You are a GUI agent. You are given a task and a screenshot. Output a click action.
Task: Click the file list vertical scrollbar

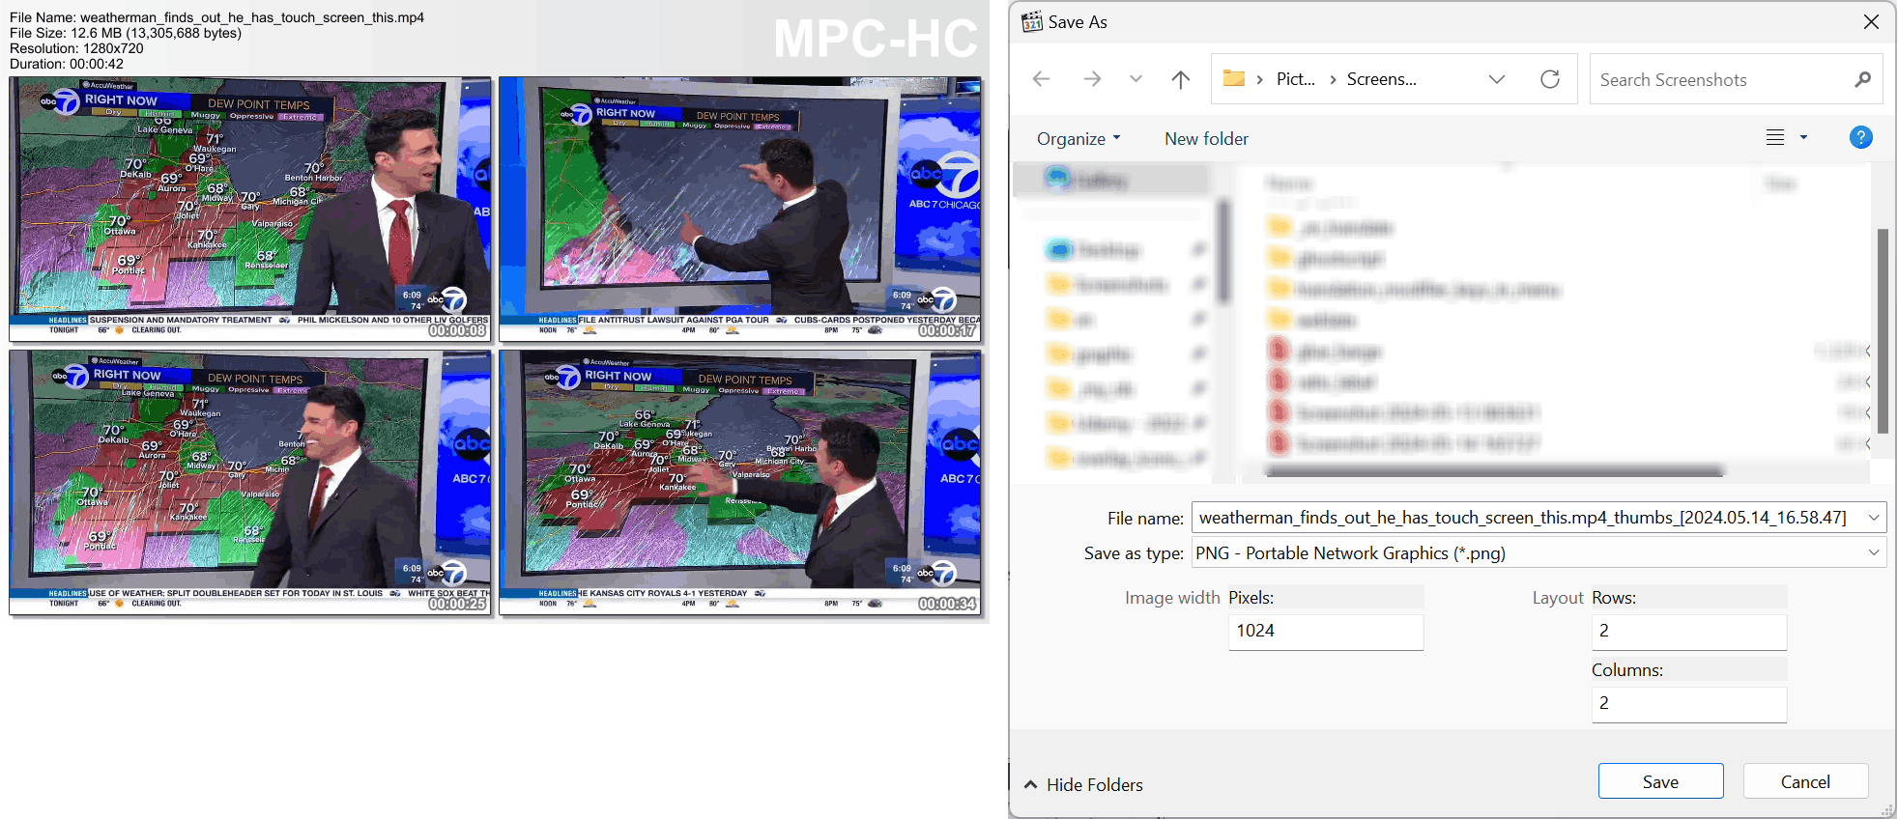(1882, 330)
